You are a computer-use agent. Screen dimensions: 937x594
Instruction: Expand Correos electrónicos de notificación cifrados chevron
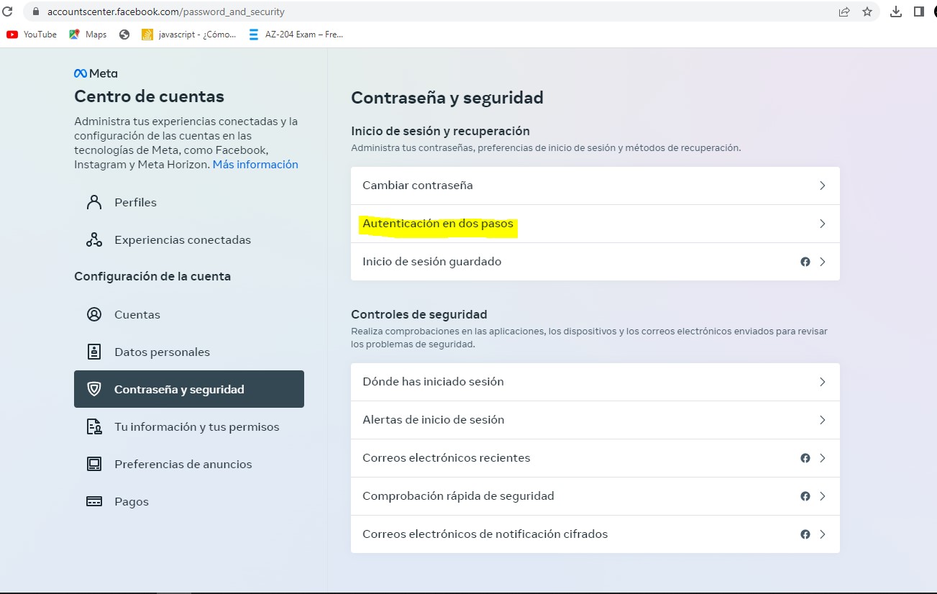823,534
